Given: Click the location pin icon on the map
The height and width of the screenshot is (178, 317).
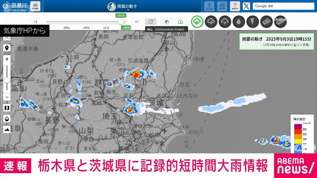Looking at the screenshot, I should coord(7,47).
